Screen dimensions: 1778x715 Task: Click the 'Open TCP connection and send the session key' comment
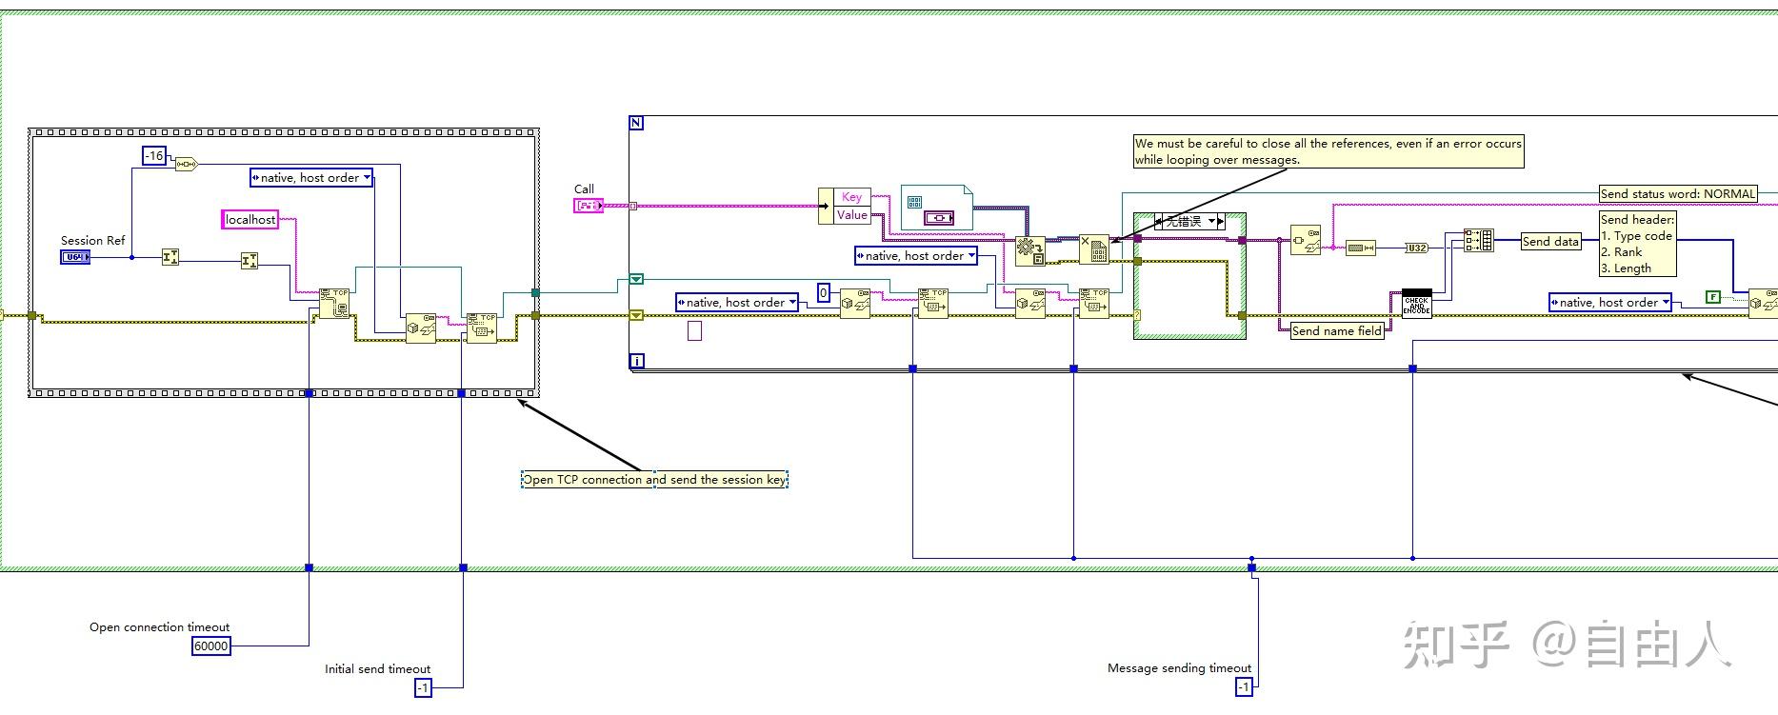(x=655, y=480)
